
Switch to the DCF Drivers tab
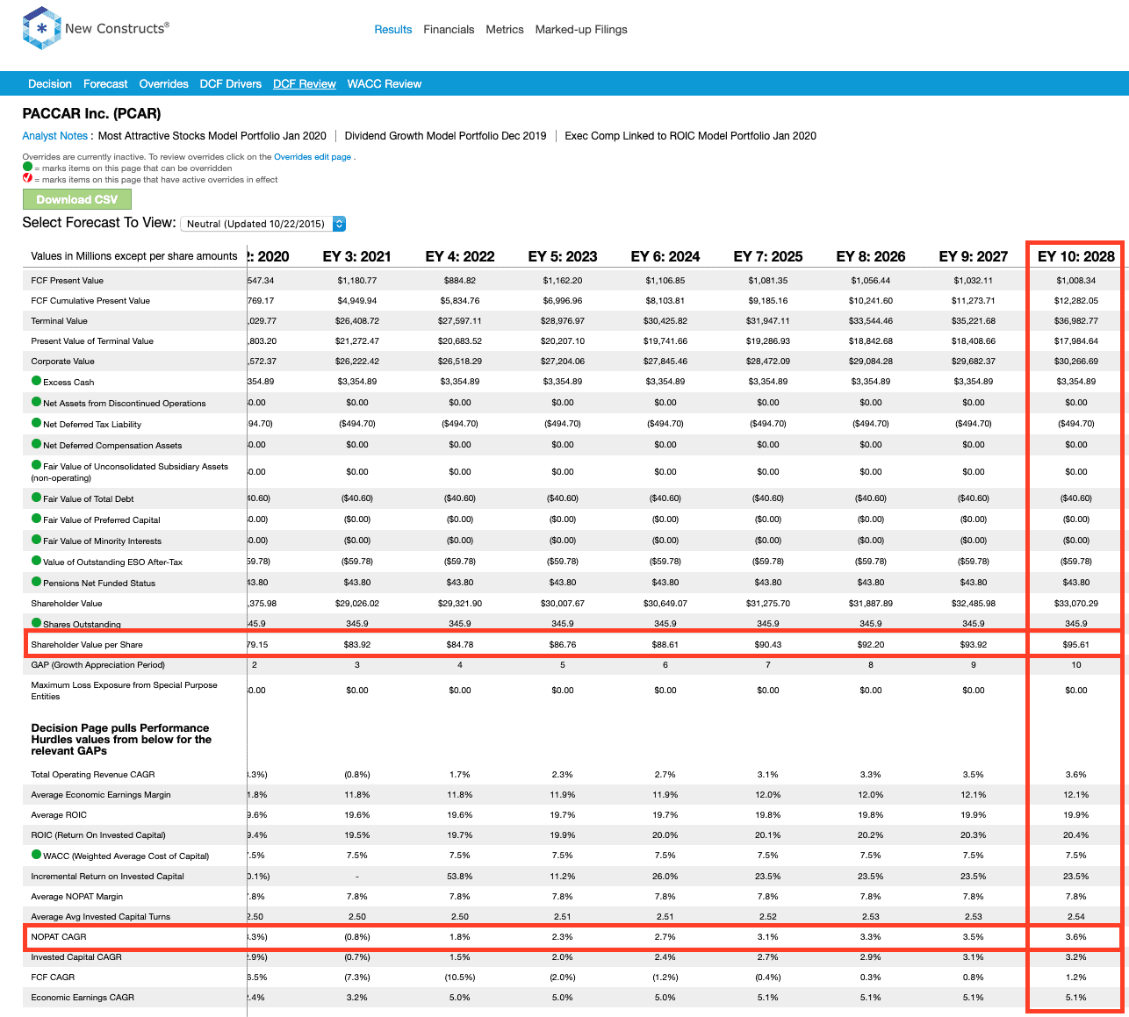click(x=231, y=83)
